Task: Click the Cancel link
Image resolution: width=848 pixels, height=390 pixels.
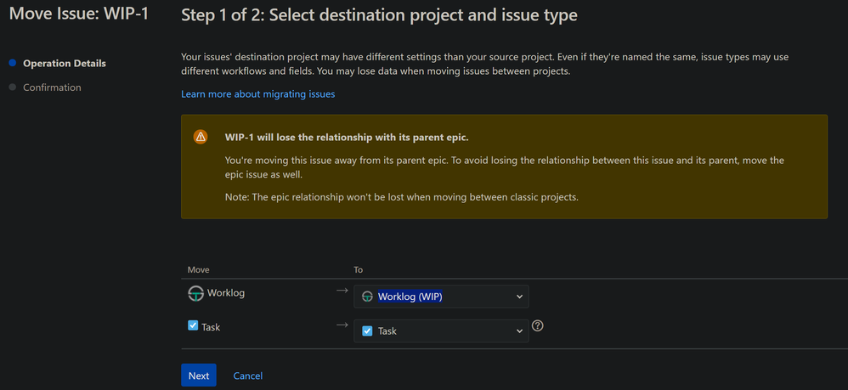Action: tap(247, 376)
